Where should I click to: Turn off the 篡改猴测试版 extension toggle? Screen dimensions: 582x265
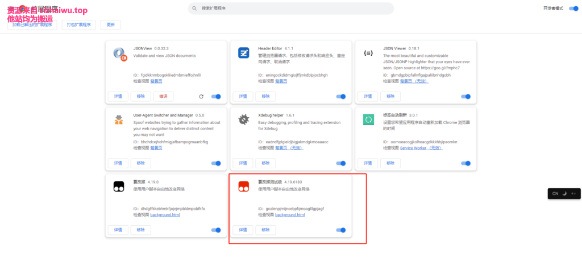[x=341, y=230]
